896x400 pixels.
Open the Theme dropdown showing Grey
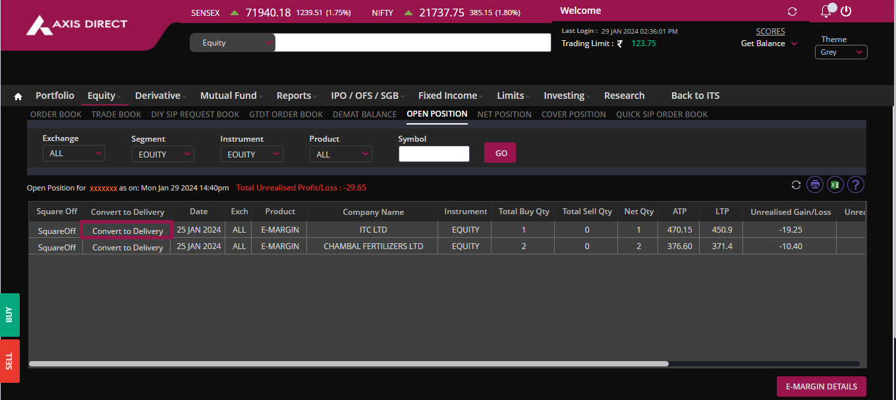coord(841,52)
